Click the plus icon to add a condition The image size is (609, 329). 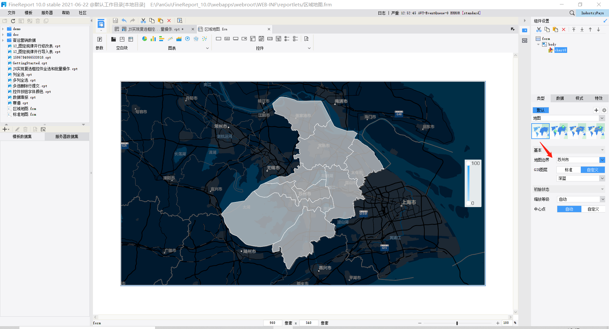click(596, 110)
